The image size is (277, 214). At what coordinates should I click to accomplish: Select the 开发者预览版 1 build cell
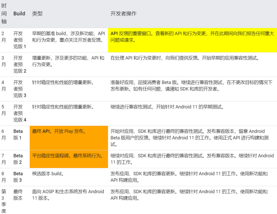(x=20, y=40)
